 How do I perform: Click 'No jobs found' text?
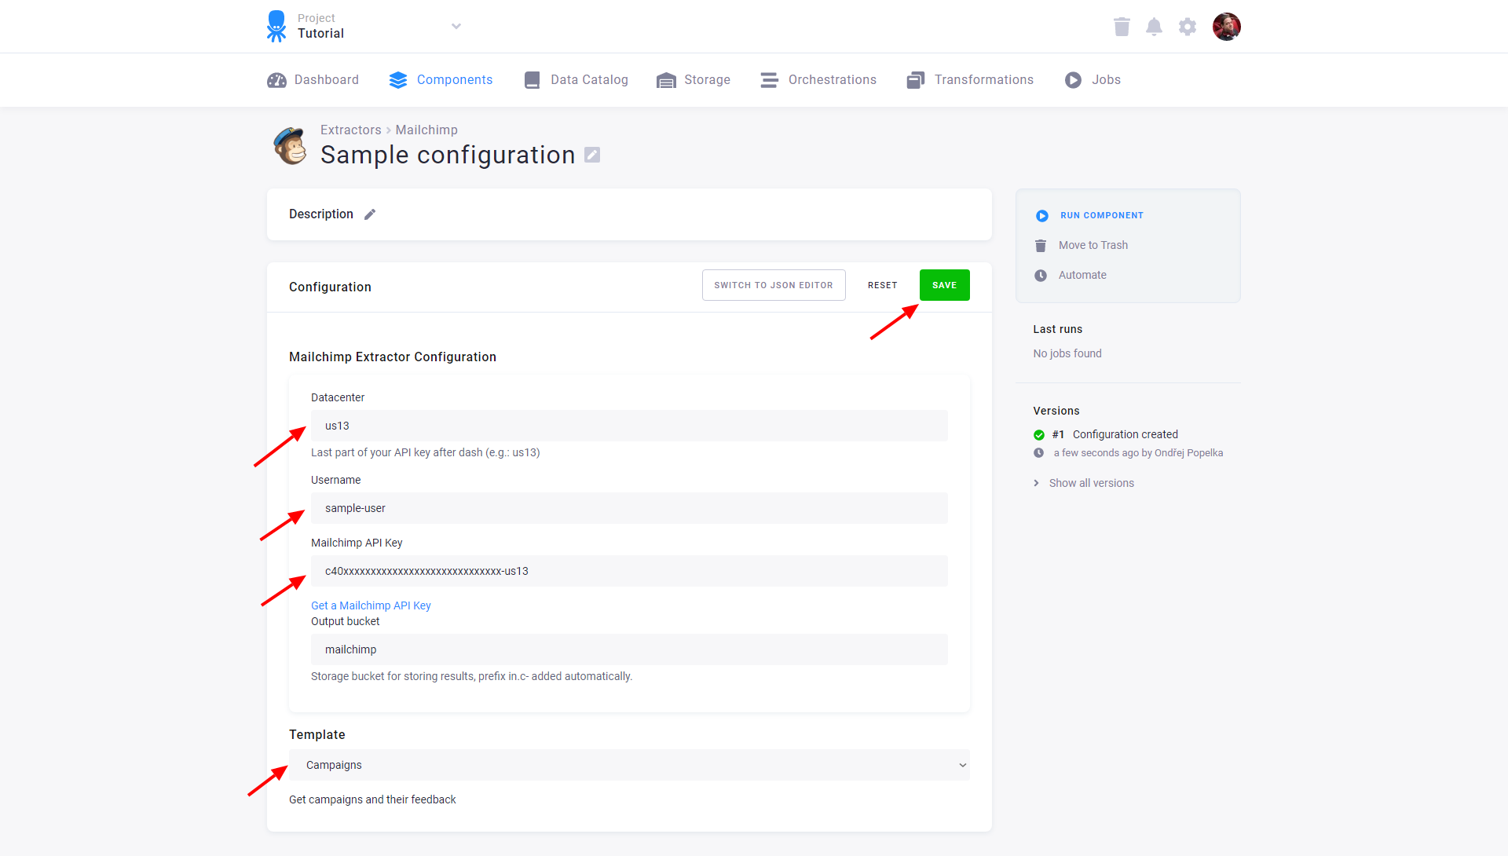pos(1067,353)
